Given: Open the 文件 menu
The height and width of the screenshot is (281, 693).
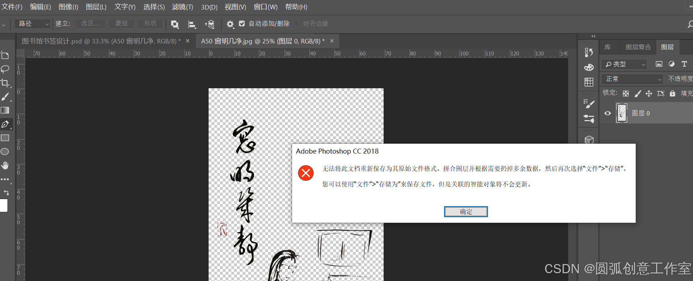Looking at the screenshot, I should [x=12, y=7].
